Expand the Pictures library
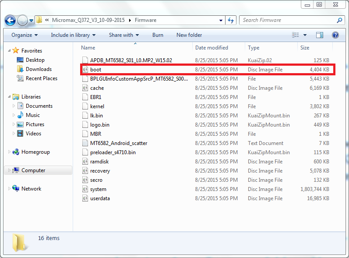This screenshot has width=349, height=258. pos(14,124)
